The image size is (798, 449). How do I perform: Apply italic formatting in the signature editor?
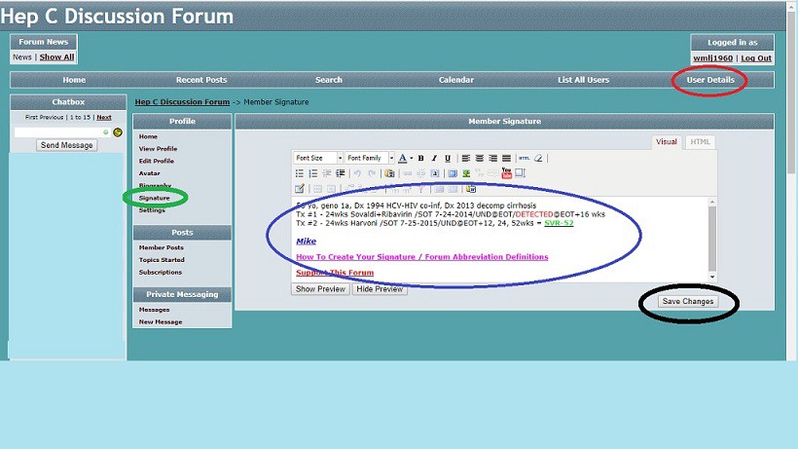pos(434,159)
